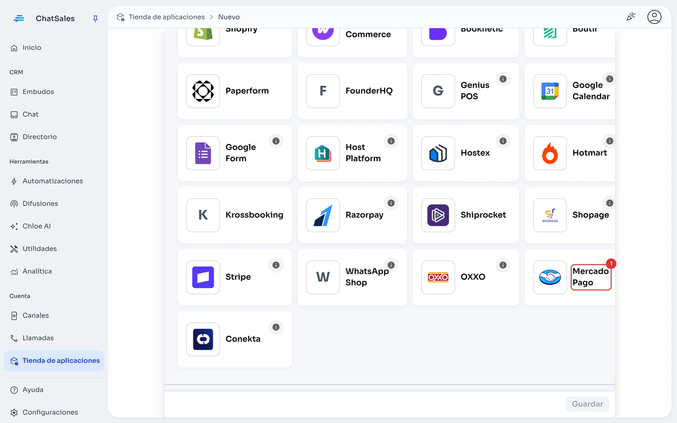
Task: Show info for Google Form
Action: [x=276, y=141]
